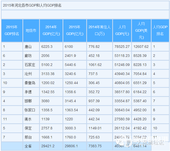This screenshot has width=170, height=151.
Task: Click the 全省 2015 GDP value 29806.1
Action: pos(72,146)
